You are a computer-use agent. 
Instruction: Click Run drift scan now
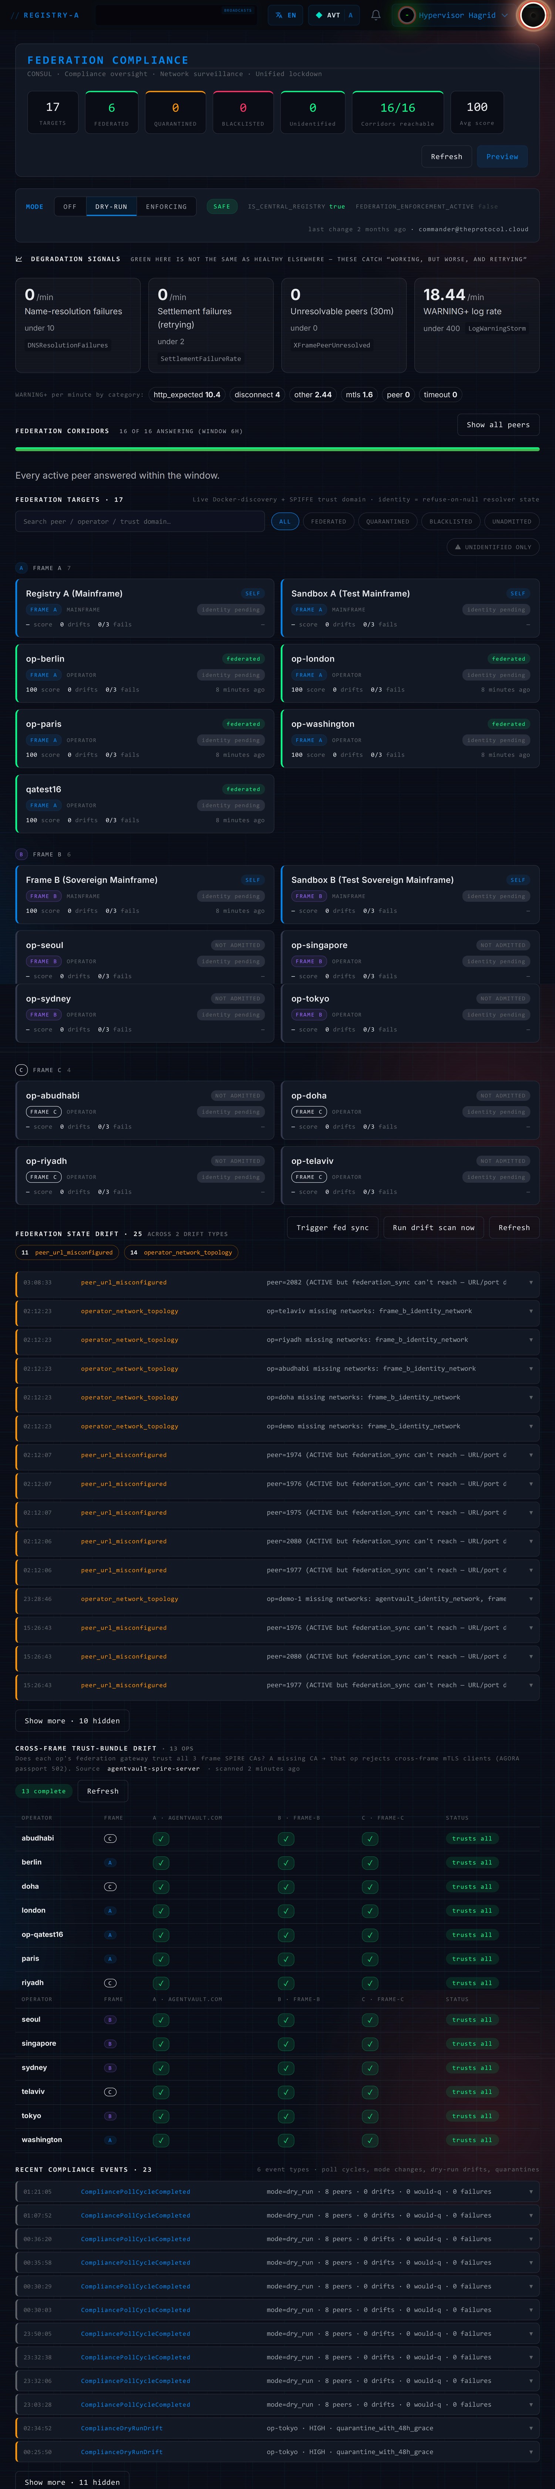[433, 1227]
